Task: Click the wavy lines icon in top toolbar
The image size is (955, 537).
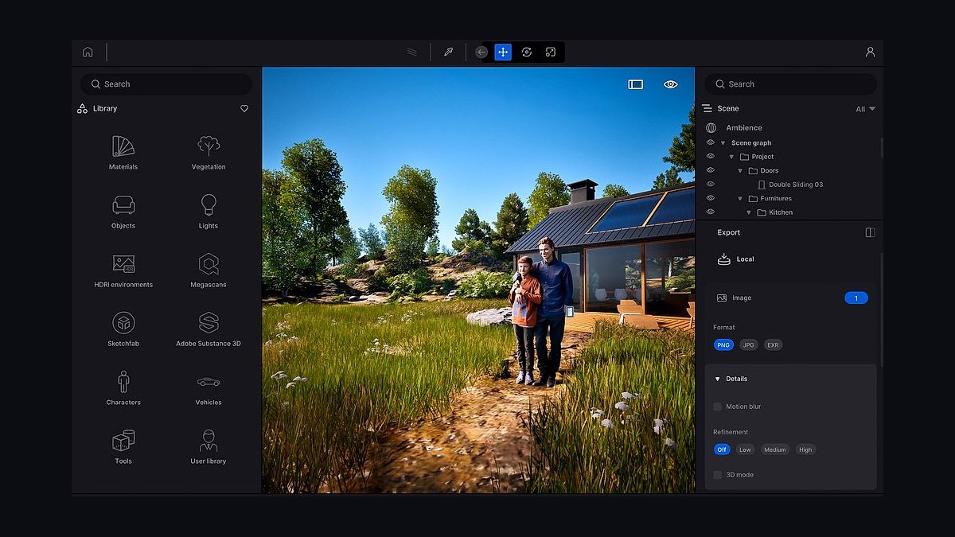Action: (x=411, y=52)
